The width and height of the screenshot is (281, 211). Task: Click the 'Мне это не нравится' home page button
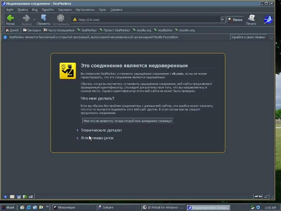point(128,121)
